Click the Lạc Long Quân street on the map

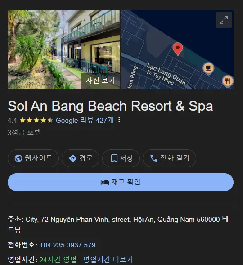point(166,74)
